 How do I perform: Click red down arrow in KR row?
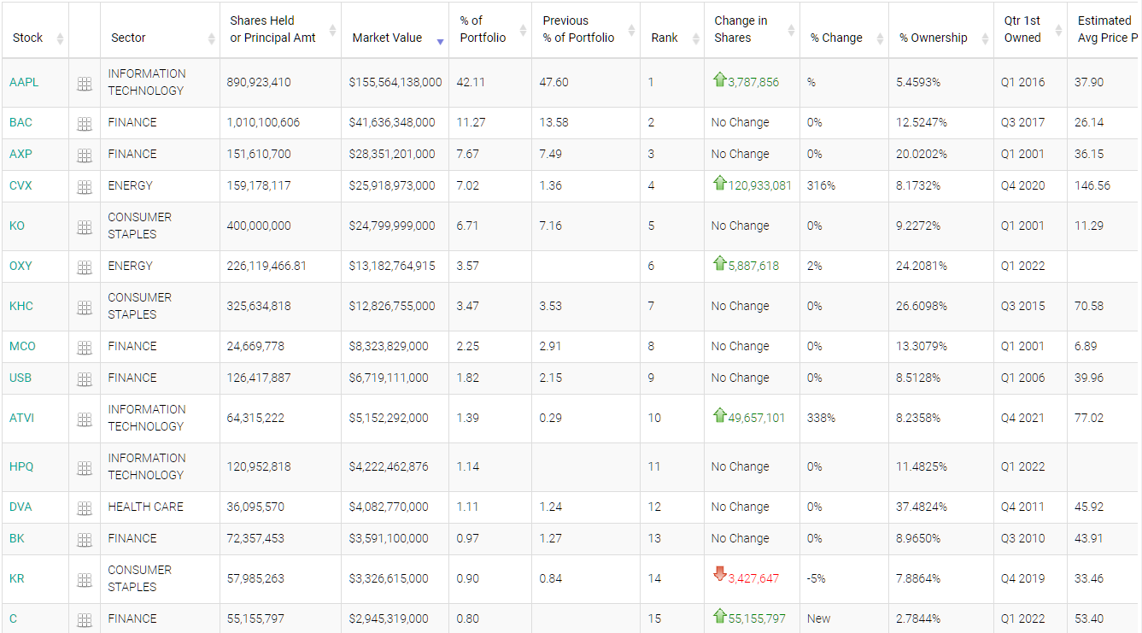pyautogui.click(x=719, y=574)
